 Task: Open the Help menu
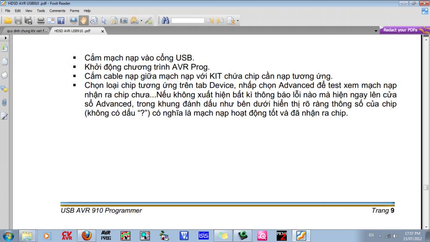[87, 11]
